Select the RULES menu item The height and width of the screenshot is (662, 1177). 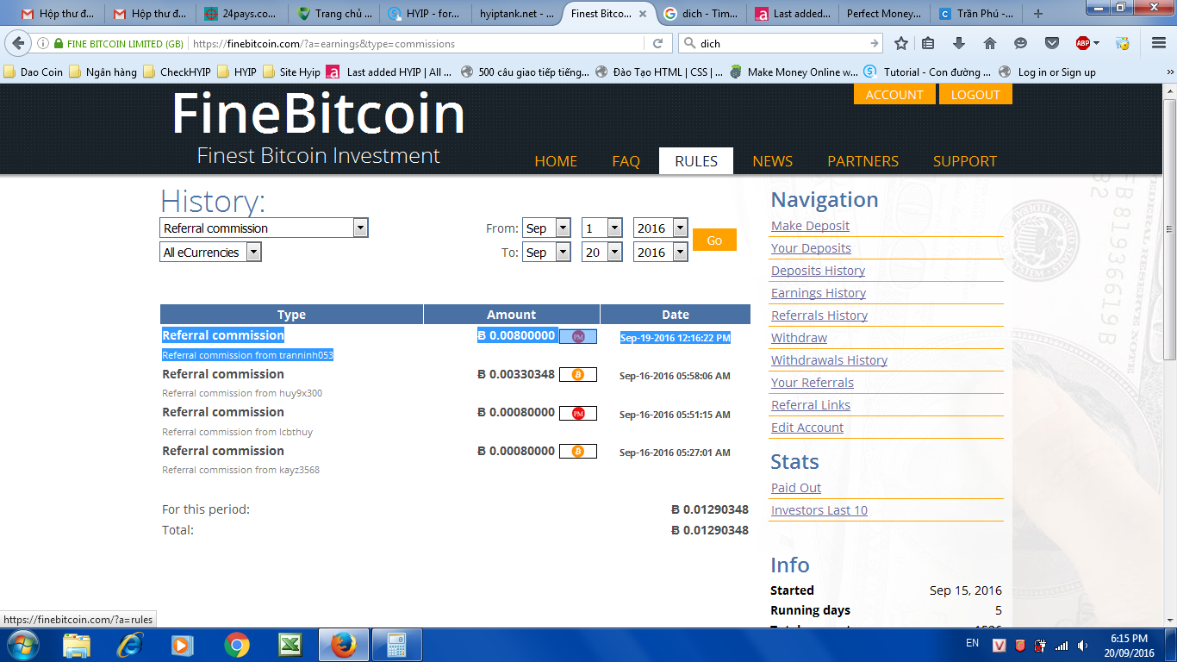pyautogui.click(x=696, y=161)
